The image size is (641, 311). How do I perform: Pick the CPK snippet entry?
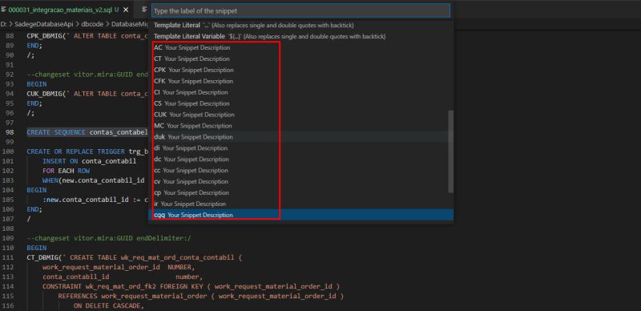pyautogui.click(x=301, y=70)
